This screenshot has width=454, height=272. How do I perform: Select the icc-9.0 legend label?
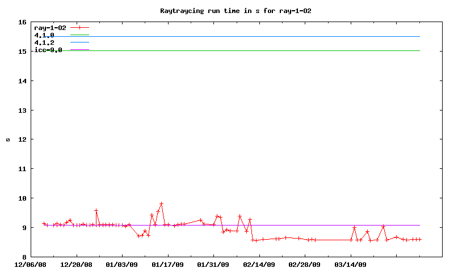[x=48, y=50]
